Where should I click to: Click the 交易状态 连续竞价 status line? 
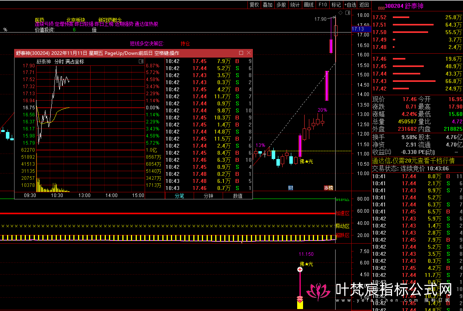click(x=410, y=169)
